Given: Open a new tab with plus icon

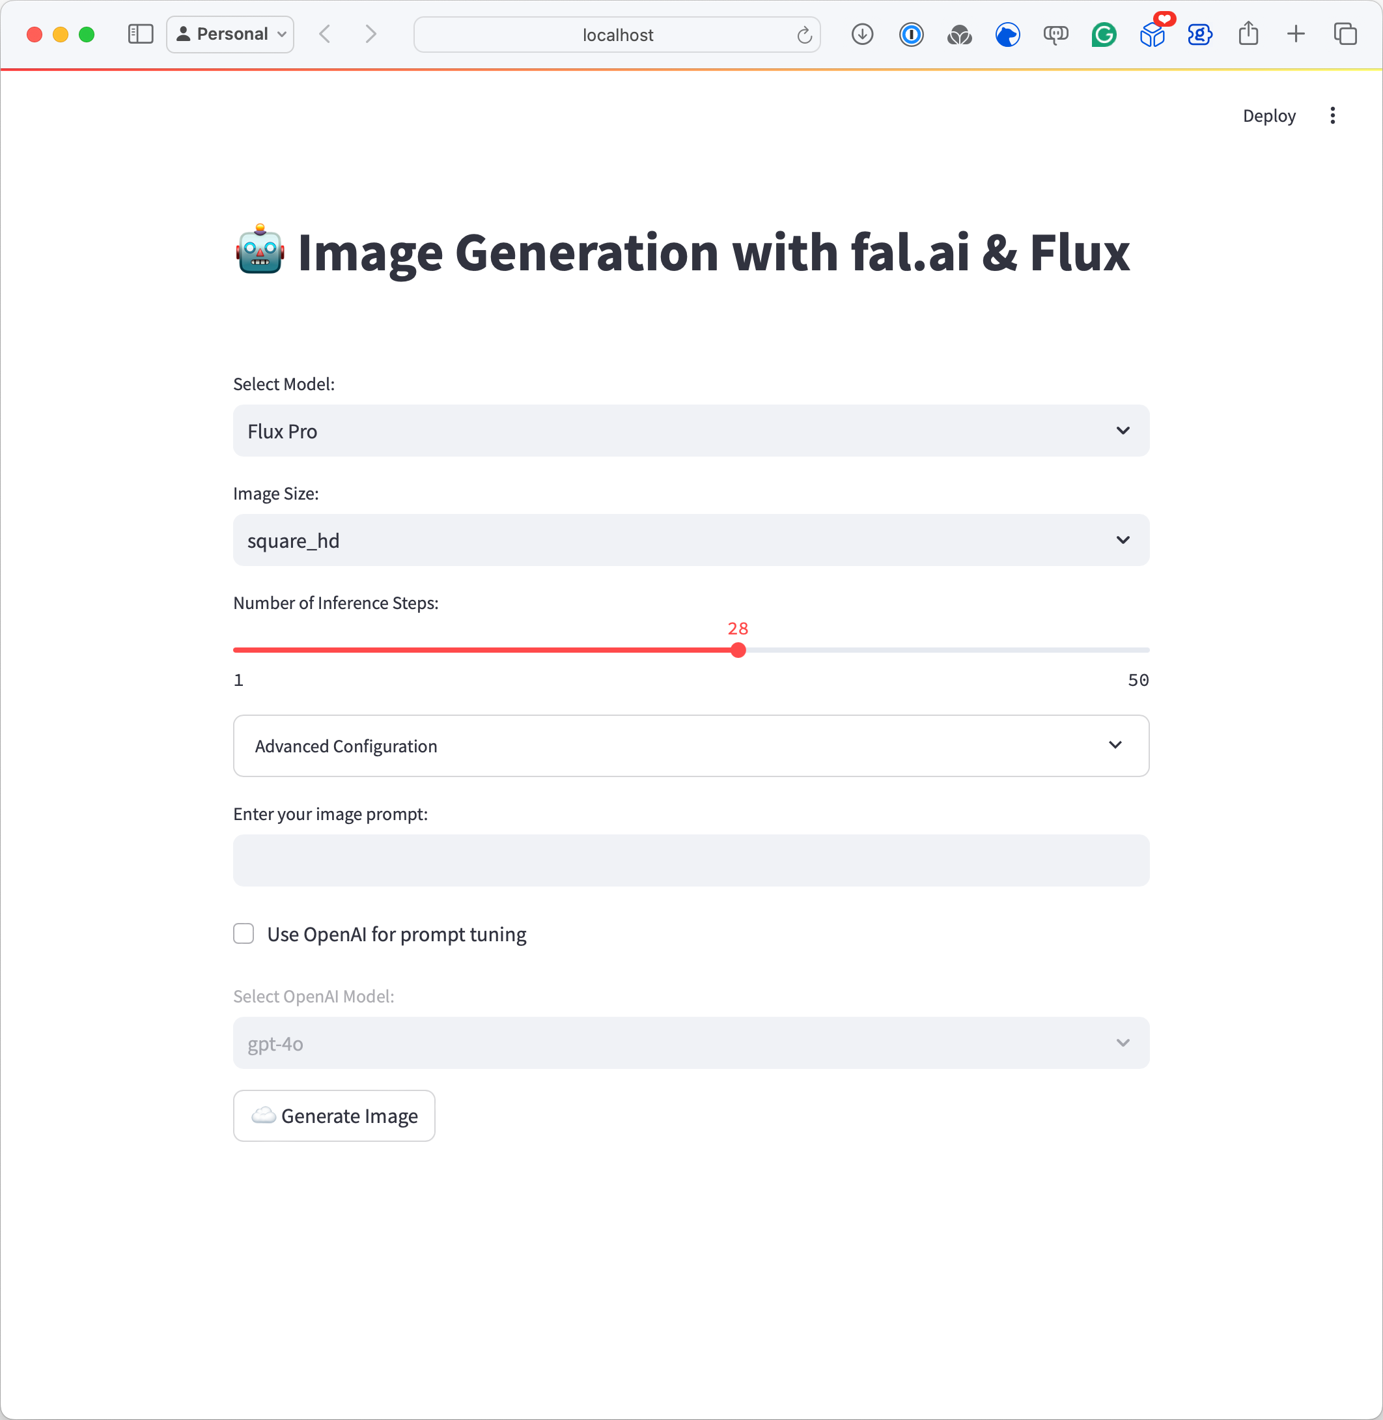Looking at the screenshot, I should coord(1296,33).
